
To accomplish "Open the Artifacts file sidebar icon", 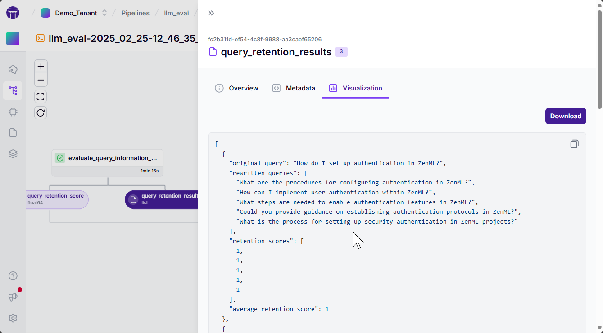I will point(13,133).
